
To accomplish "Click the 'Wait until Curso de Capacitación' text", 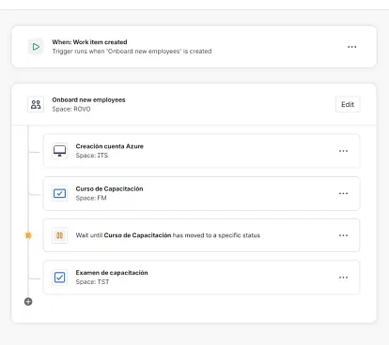I will click(168, 235).
